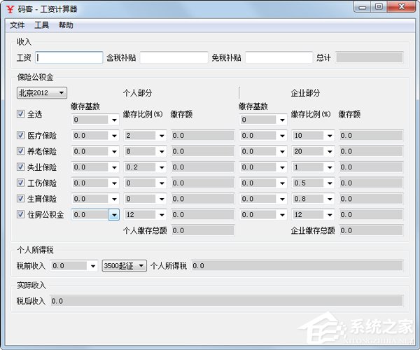
Task: Open 工伤保险 enterprise ratio dropdown showing 0.5
Action: (x=330, y=183)
